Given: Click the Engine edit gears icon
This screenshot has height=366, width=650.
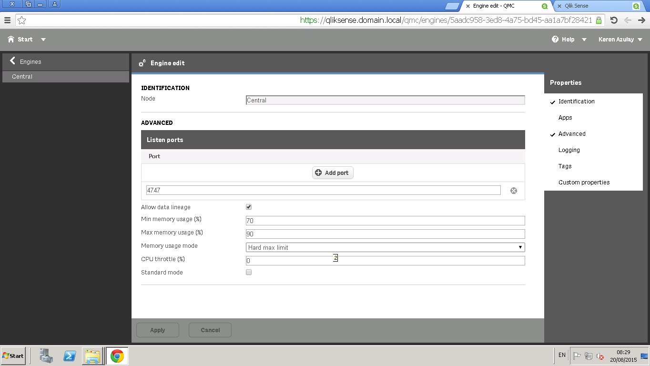Looking at the screenshot, I should tap(142, 63).
